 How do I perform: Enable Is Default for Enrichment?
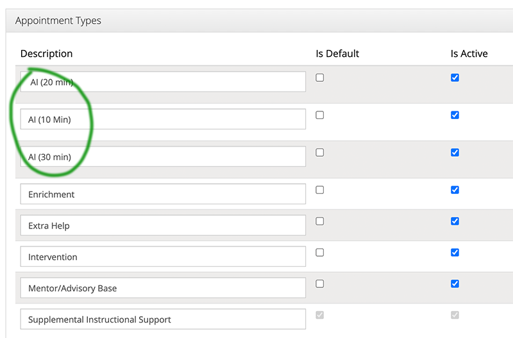319,189
